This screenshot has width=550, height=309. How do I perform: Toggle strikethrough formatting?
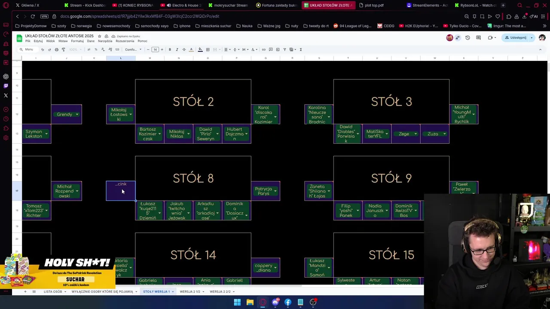[184, 49]
